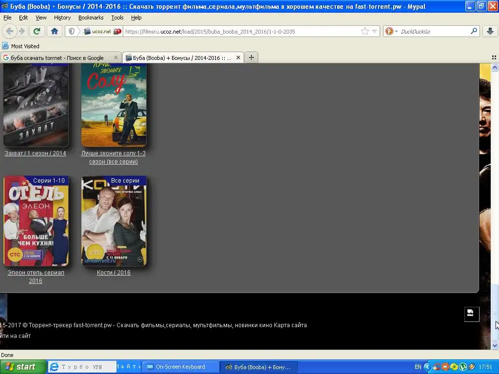Follow the 'Кости / 2016' link

coord(114,273)
